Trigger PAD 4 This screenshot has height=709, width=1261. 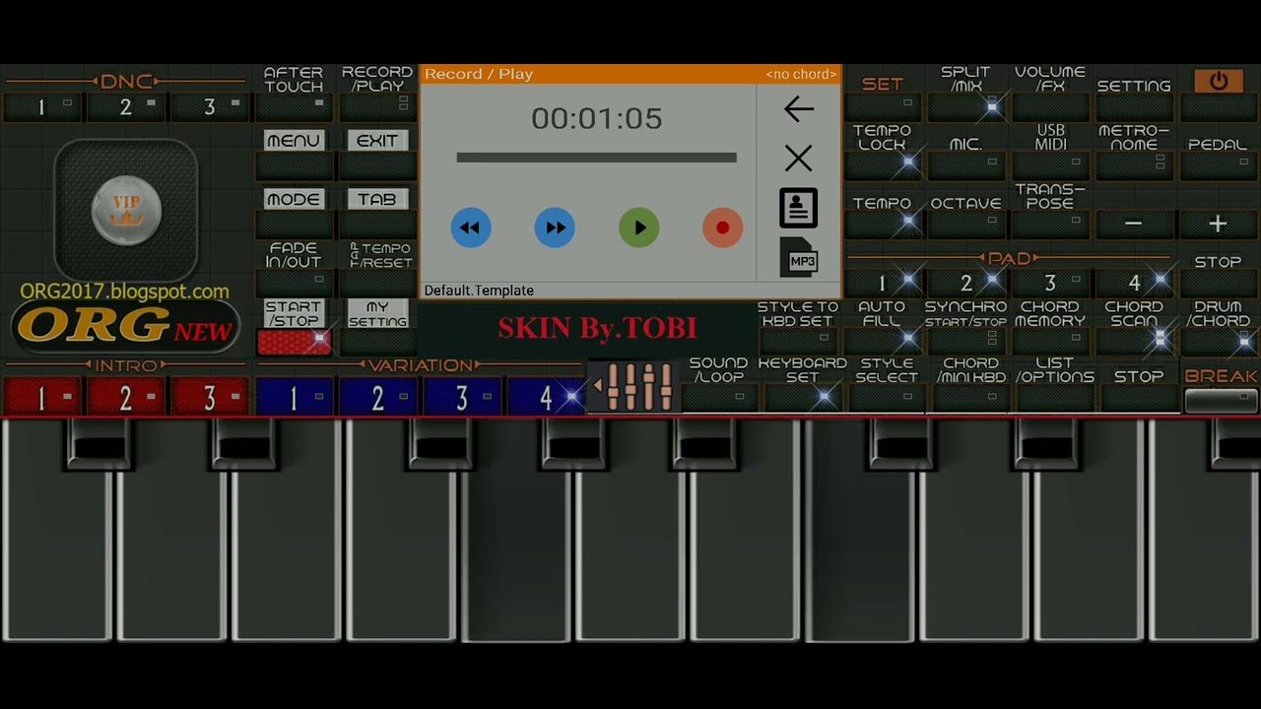[x=1134, y=284]
